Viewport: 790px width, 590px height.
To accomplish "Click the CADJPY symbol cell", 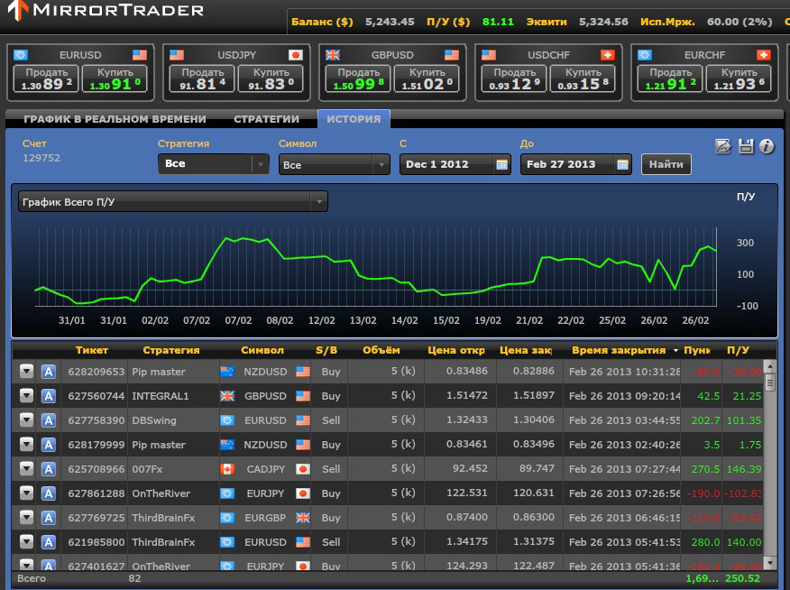I will coord(265,469).
